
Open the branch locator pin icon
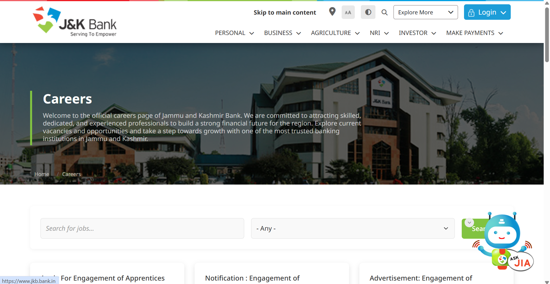click(332, 12)
